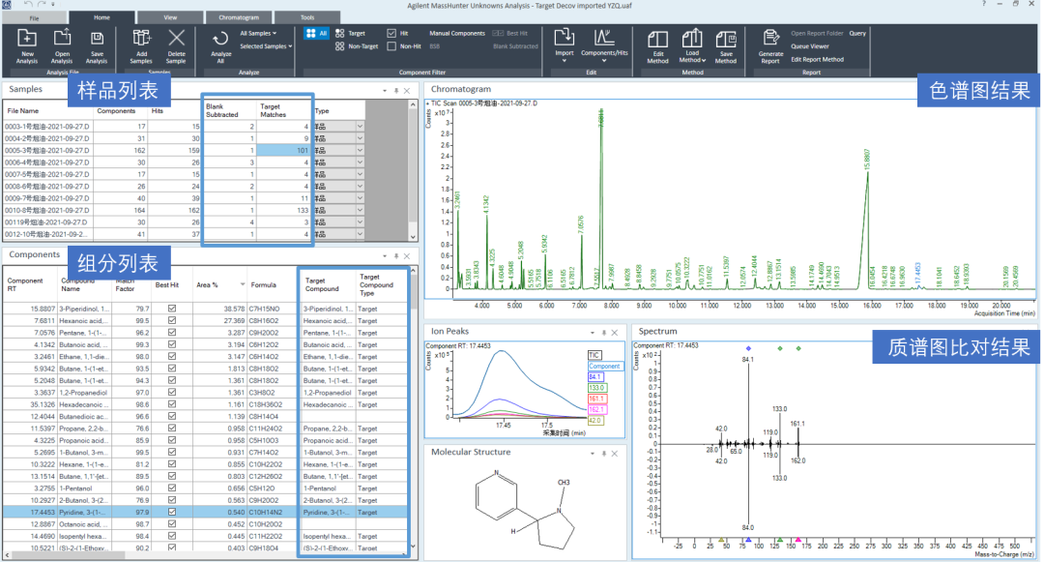Switch to the Chromatogram ribbon tab
The image size is (1044, 562).
point(238,17)
